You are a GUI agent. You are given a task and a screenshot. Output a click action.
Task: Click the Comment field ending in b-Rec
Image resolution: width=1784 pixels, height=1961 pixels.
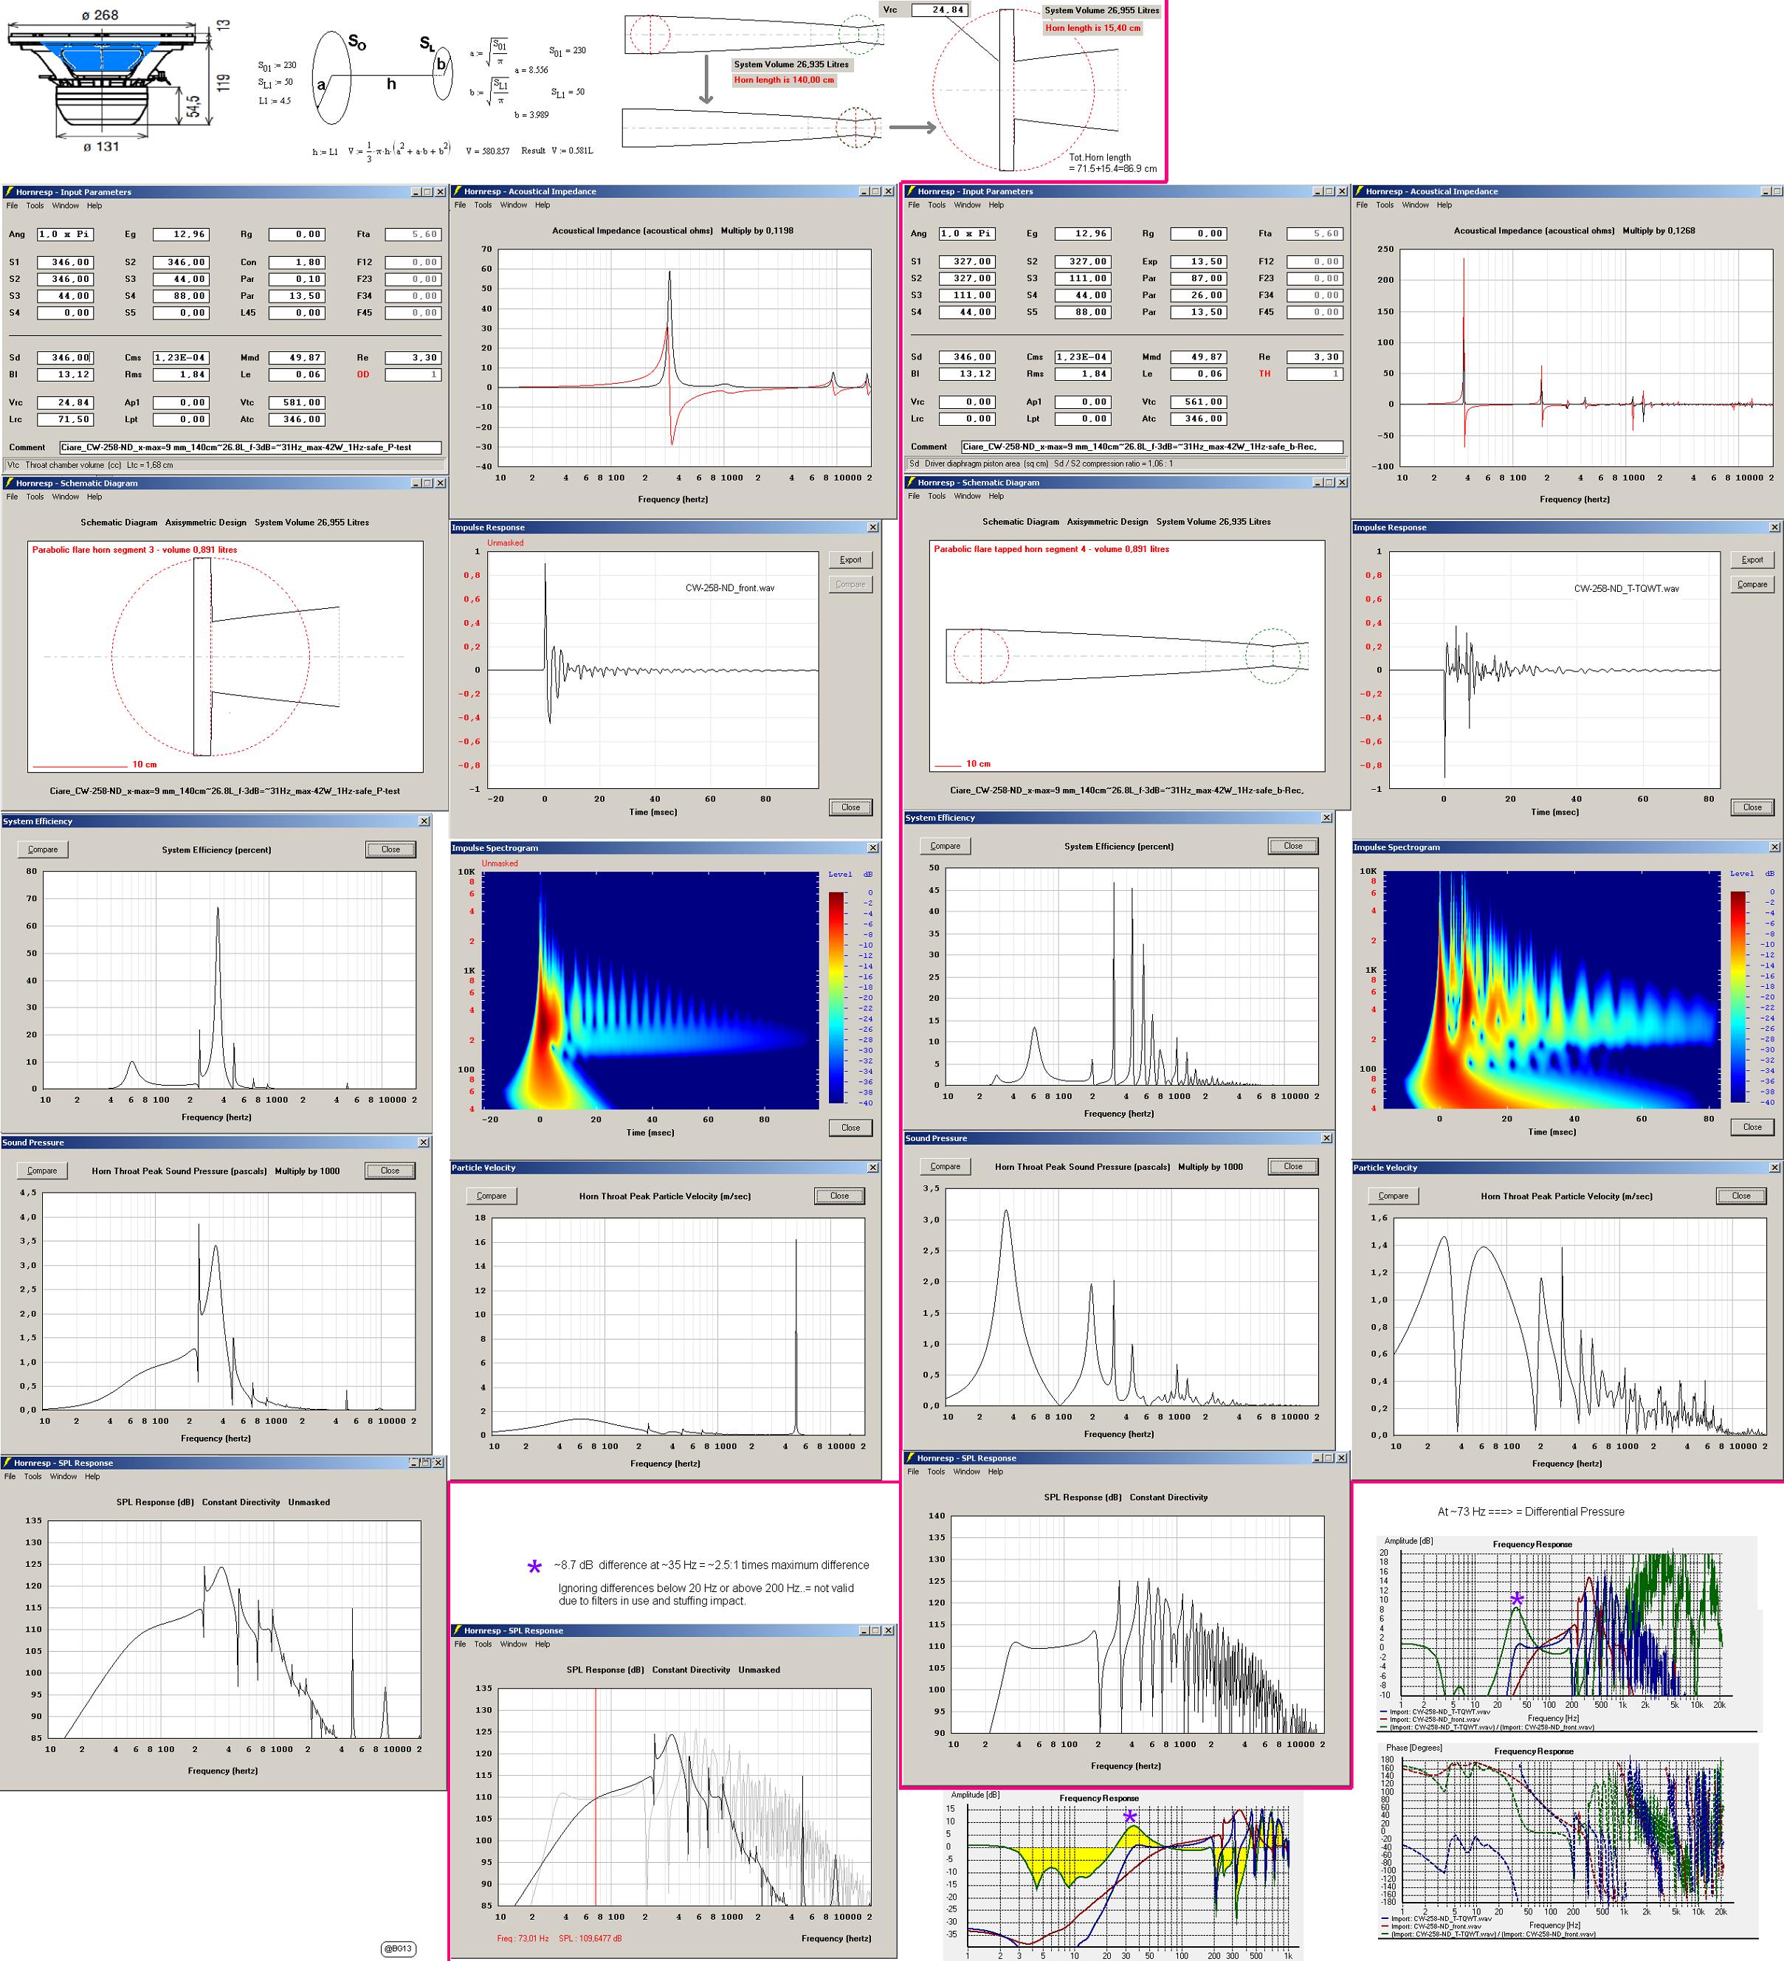click(1151, 447)
